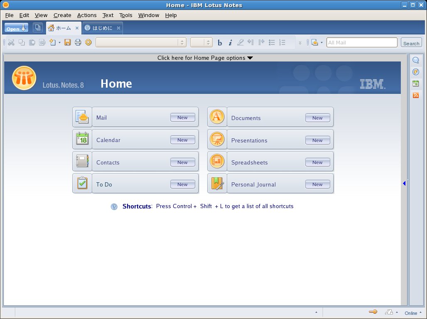427x319 pixels.
Task: Expand Click here for Home Page options
Action: (x=205, y=58)
